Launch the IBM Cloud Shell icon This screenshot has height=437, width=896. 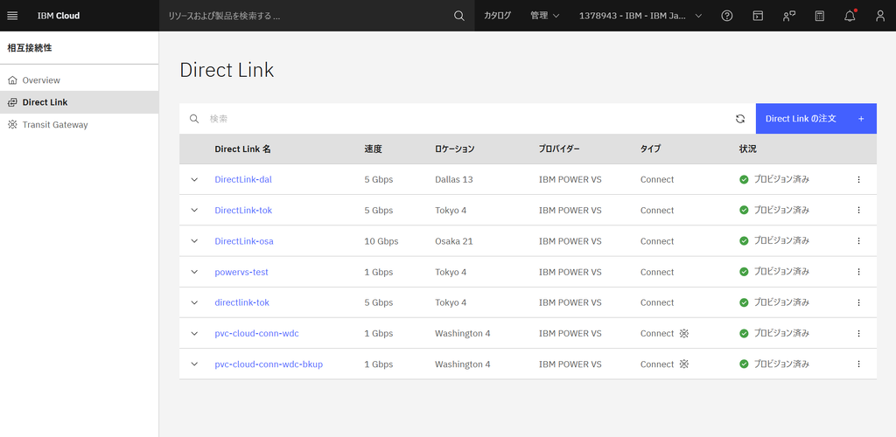click(x=758, y=16)
